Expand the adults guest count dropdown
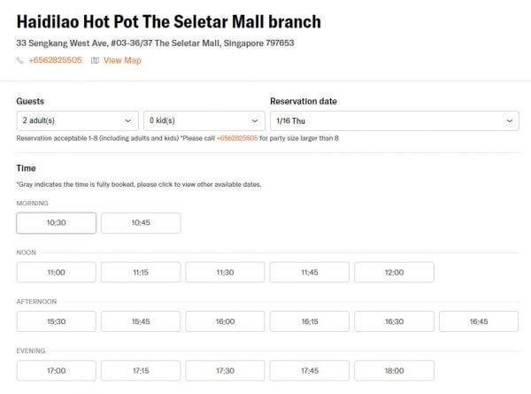This screenshot has width=531, height=394. click(77, 120)
